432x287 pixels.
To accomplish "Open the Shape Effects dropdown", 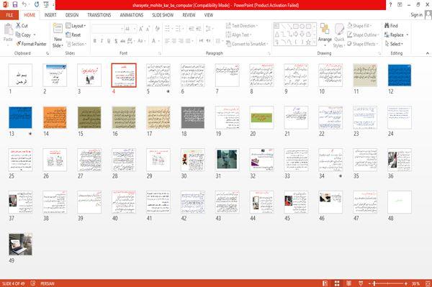I will 363,44.
